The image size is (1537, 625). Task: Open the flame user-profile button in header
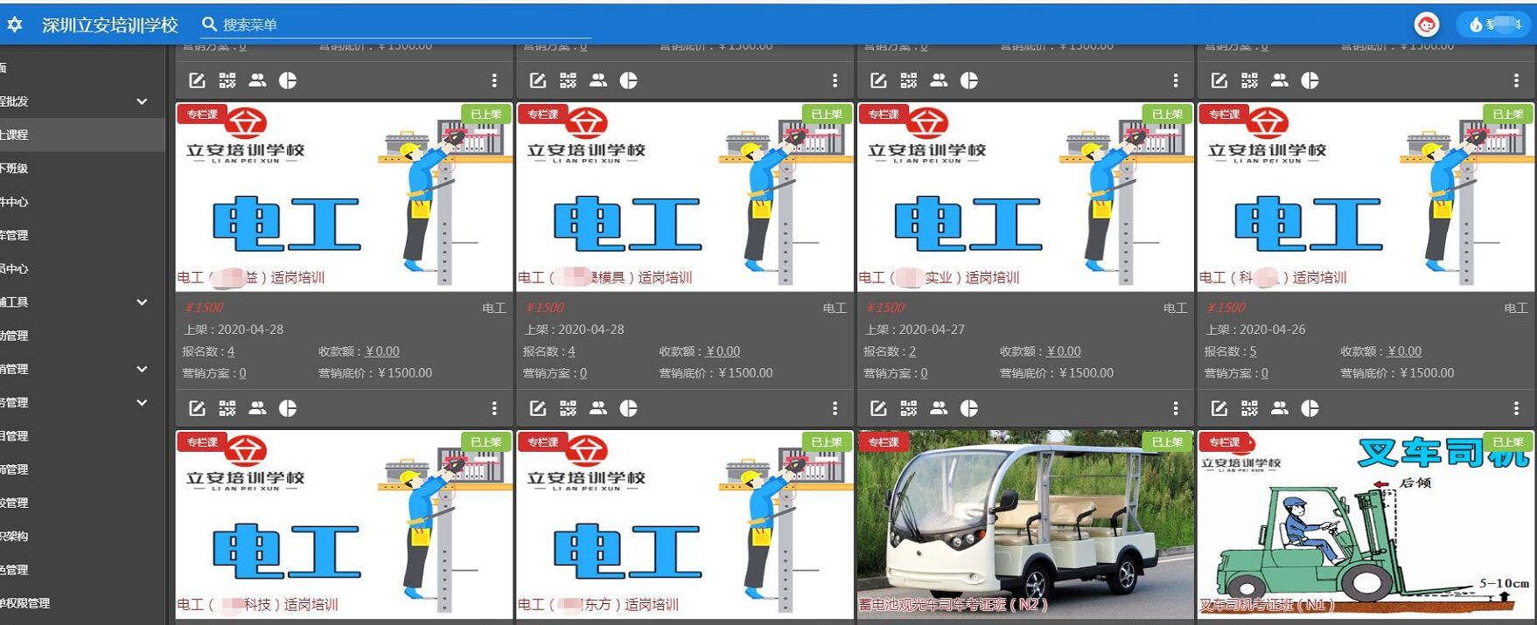pyautogui.click(x=1494, y=24)
